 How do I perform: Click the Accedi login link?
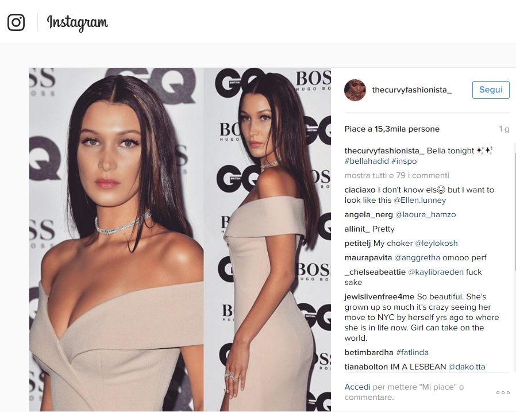(357, 387)
